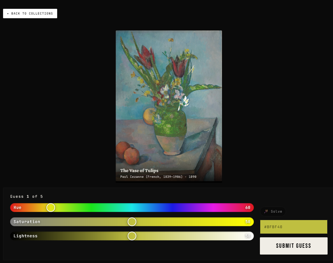The image size is (333, 263).
Task: Click the painting title 'The Vase of Tulips'
Action: coord(139,170)
